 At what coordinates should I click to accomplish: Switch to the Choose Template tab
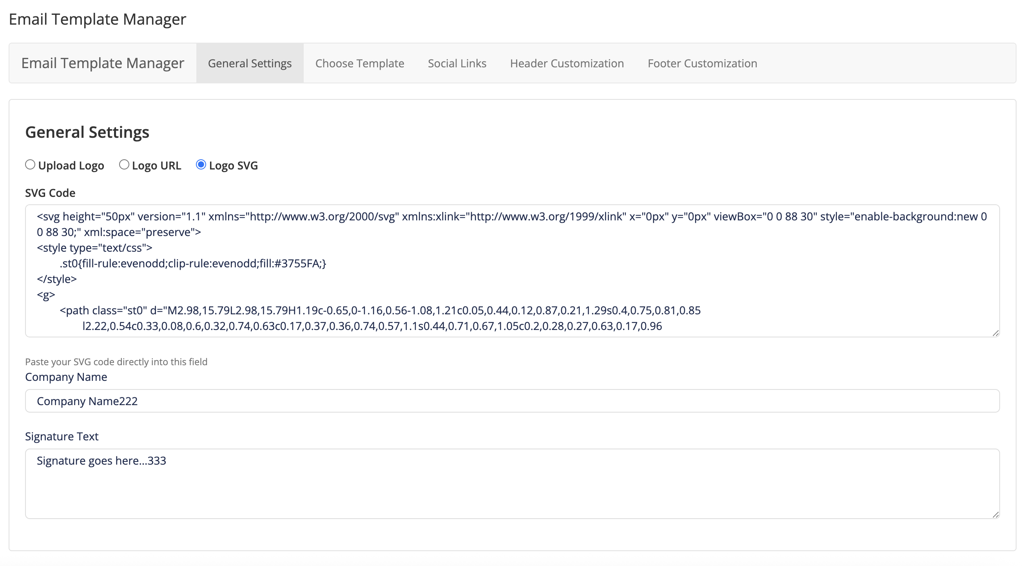[359, 63]
